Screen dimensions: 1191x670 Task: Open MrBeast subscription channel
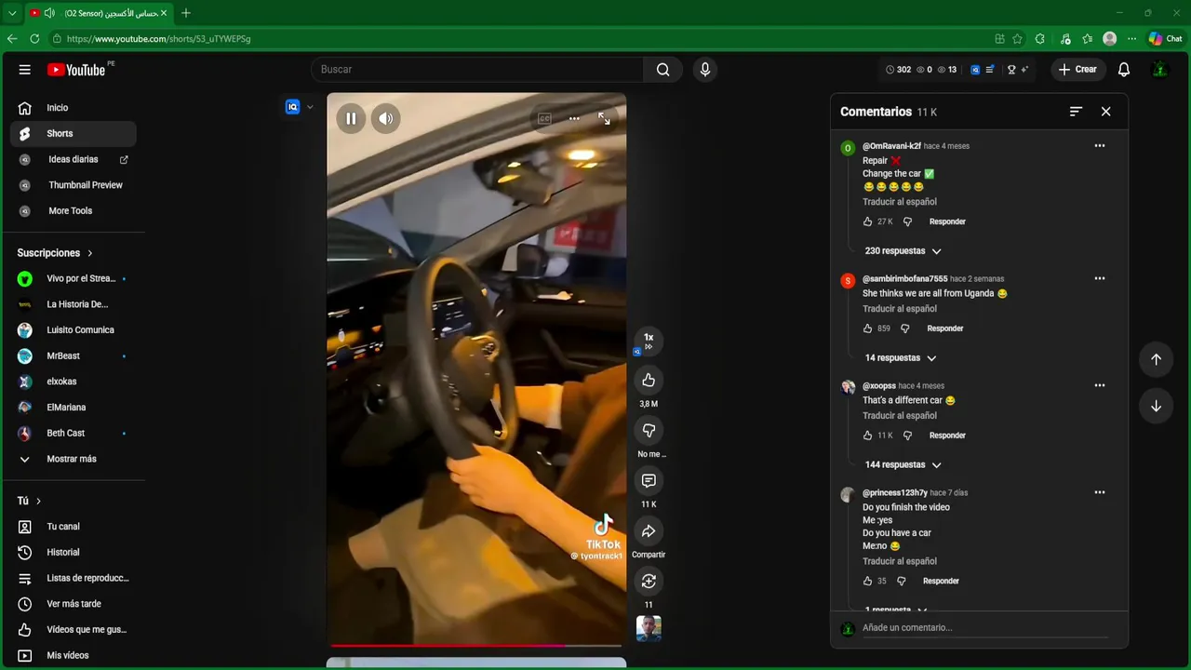coord(74,355)
